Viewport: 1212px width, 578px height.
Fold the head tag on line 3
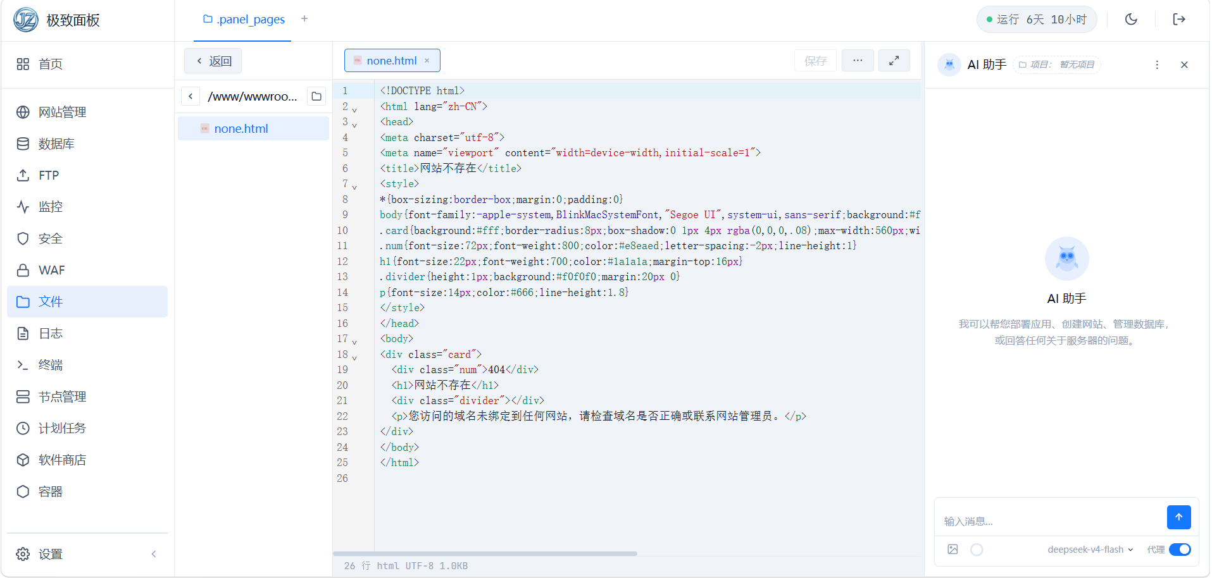click(354, 125)
